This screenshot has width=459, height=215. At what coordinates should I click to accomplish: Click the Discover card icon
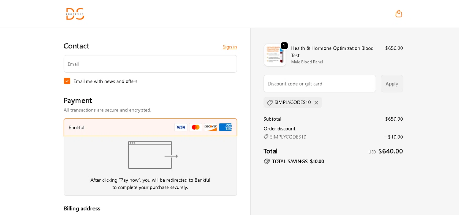(211, 127)
